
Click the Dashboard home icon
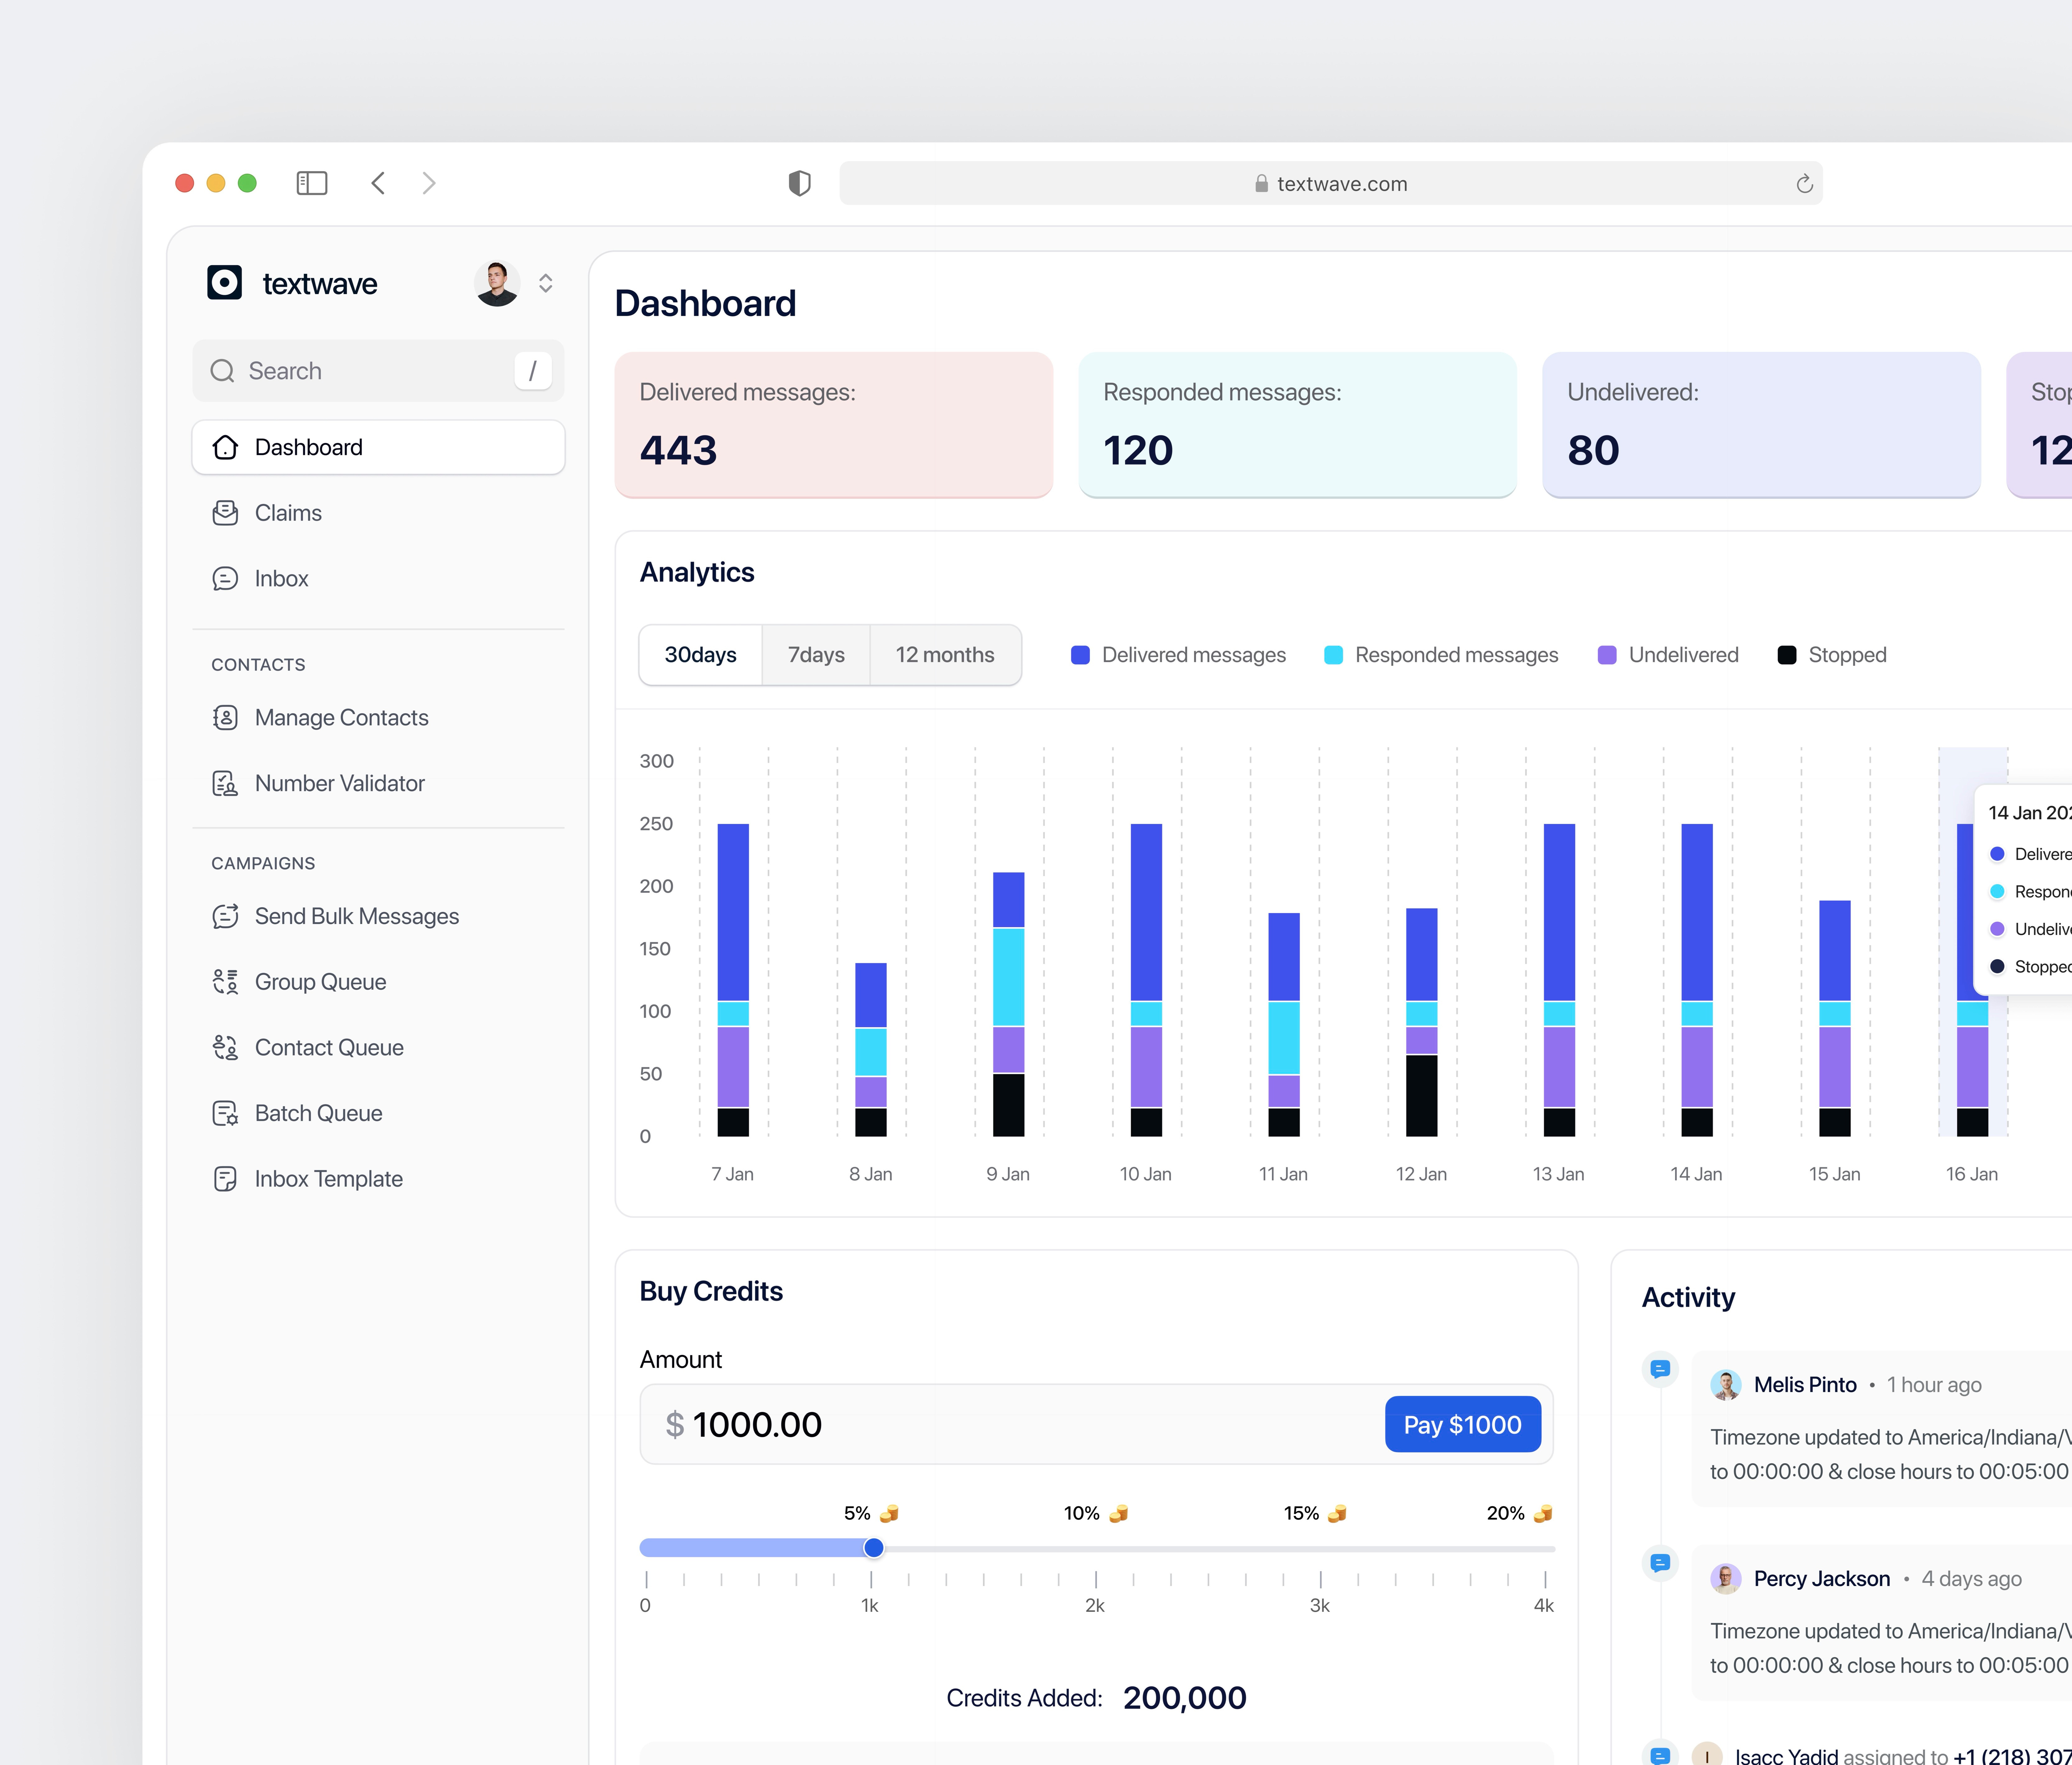tap(225, 447)
